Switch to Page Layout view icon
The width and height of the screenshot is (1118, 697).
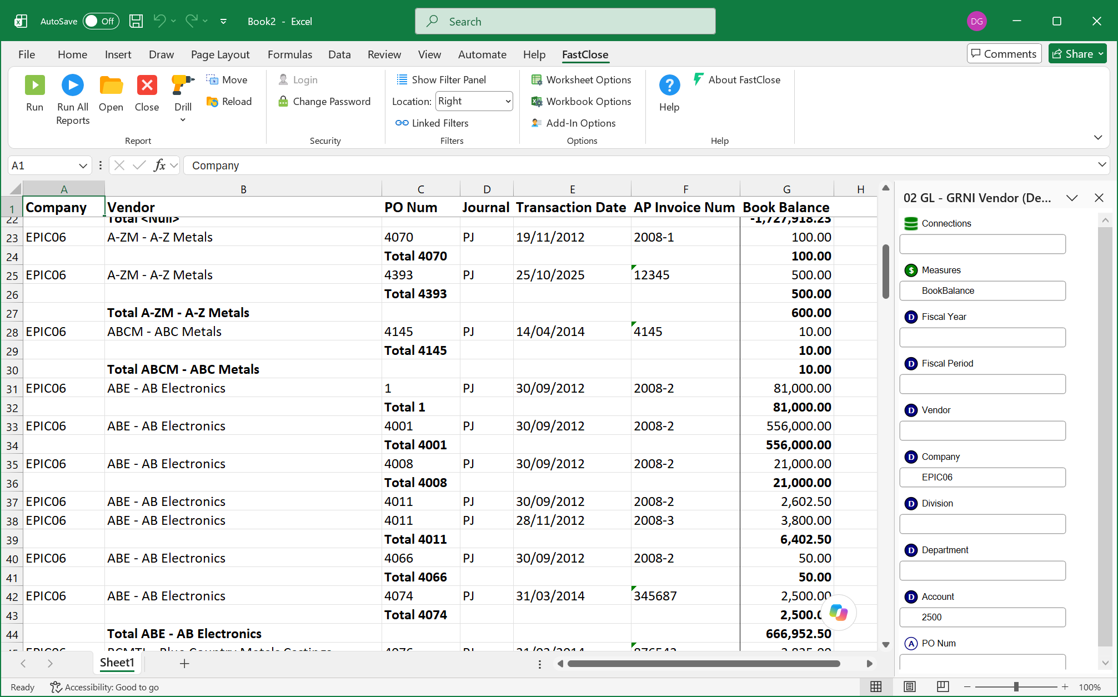(909, 687)
